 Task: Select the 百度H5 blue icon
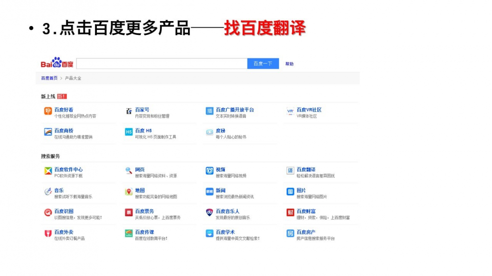(x=128, y=132)
